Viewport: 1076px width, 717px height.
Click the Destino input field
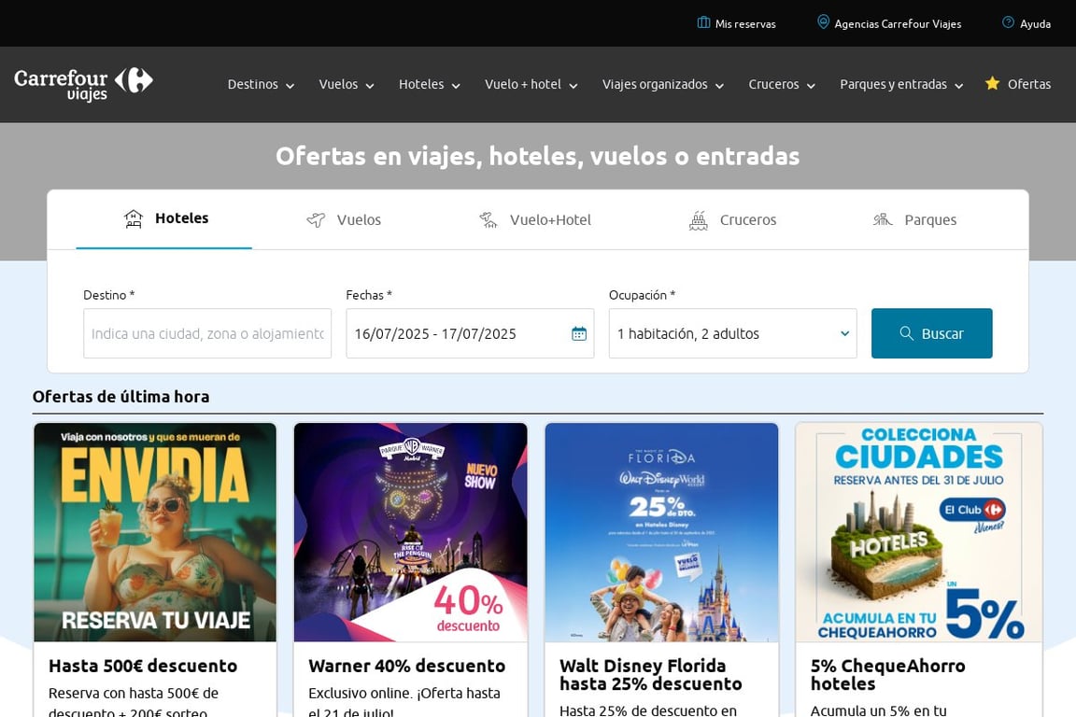click(x=207, y=333)
